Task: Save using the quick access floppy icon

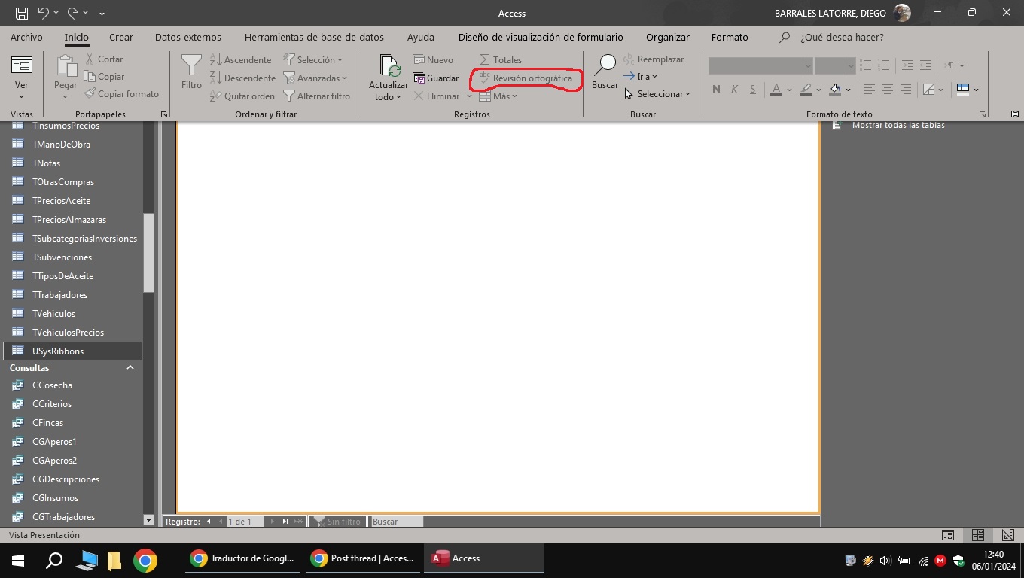Action: point(21,13)
